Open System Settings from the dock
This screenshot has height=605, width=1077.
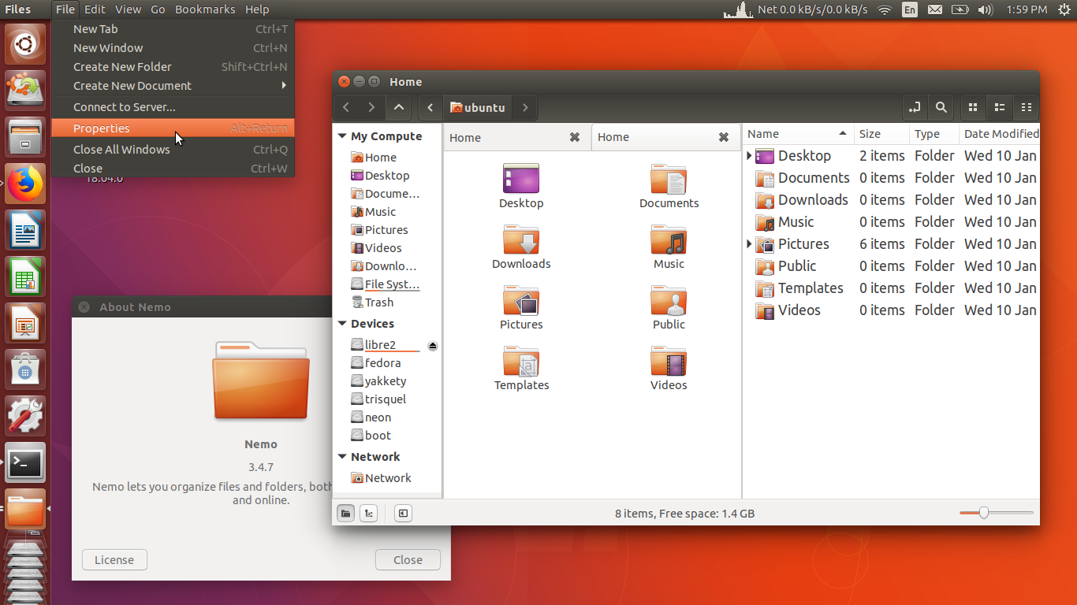[25, 416]
